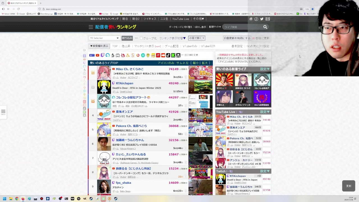Open 配信サイト▼ dropdown
Image resolution: width=359 pixels, height=202 pixels.
[x=215, y=27]
